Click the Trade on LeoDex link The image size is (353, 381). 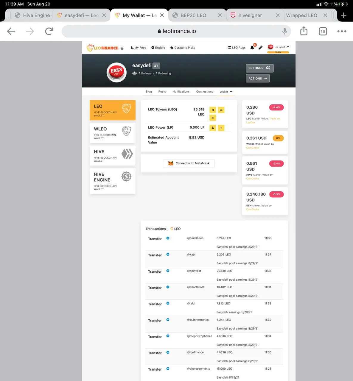[x=263, y=121]
